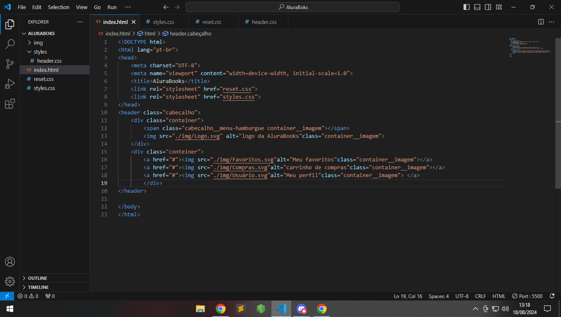
Task: Click Port : 5500 Live Server button
Action: [x=528, y=296]
